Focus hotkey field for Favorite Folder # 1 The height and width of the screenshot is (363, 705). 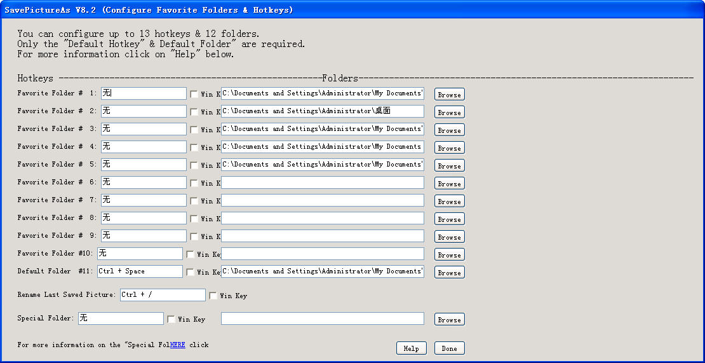click(x=144, y=93)
